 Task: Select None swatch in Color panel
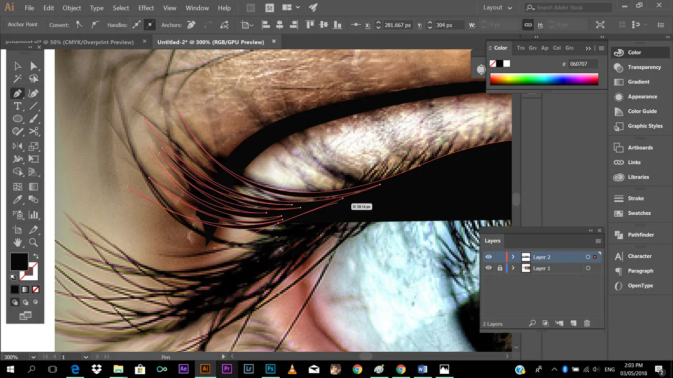tap(493, 64)
